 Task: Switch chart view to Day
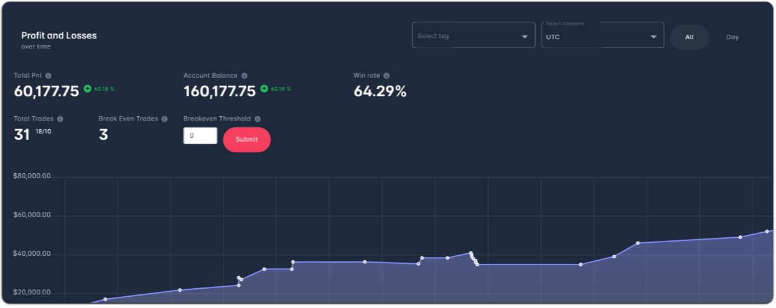(732, 37)
